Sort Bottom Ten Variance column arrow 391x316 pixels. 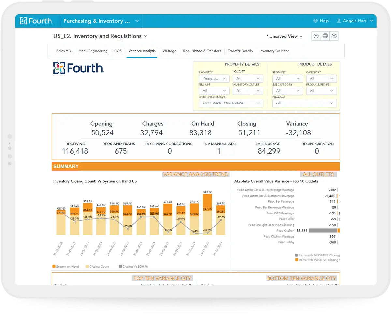point(336,285)
